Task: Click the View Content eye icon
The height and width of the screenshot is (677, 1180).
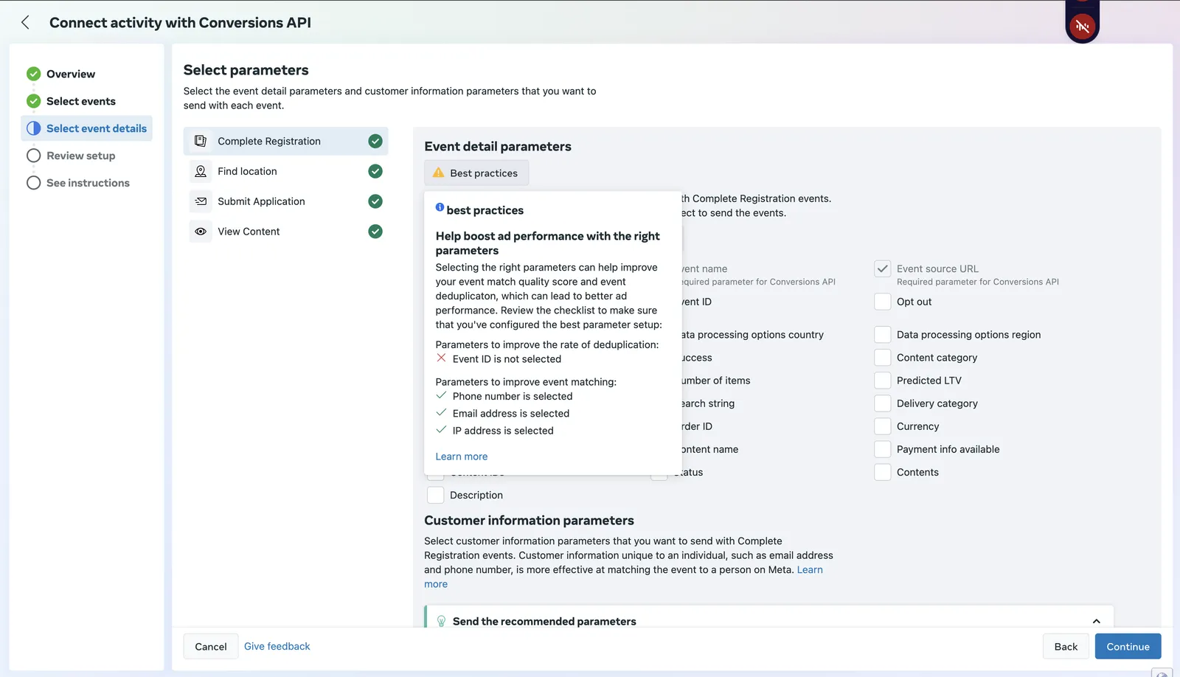Action: pyautogui.click(x=201, y=232)
